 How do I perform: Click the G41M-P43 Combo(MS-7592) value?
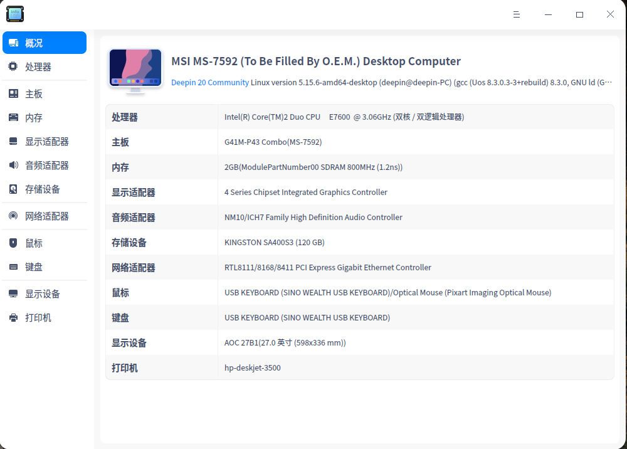tap(273, 142)
